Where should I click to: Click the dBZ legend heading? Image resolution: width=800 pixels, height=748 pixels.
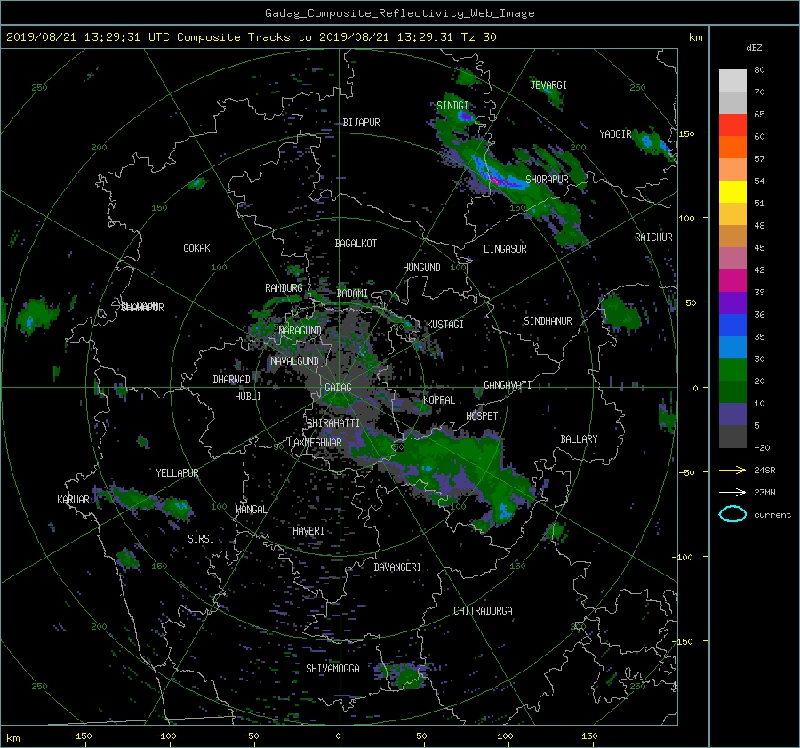tap(754, 48)
